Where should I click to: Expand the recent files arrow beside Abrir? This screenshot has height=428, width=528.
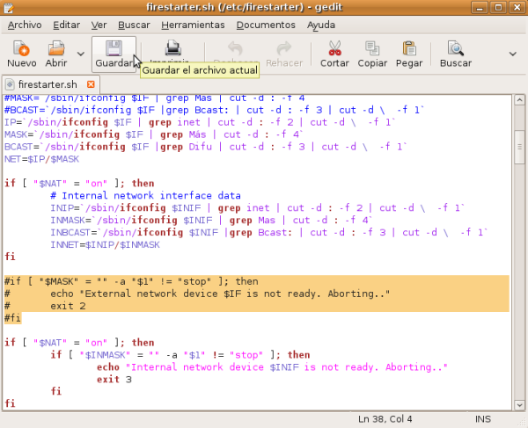click(80, 54)
